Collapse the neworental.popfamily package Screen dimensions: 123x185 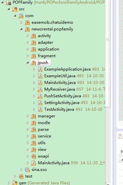coord(21,29)
